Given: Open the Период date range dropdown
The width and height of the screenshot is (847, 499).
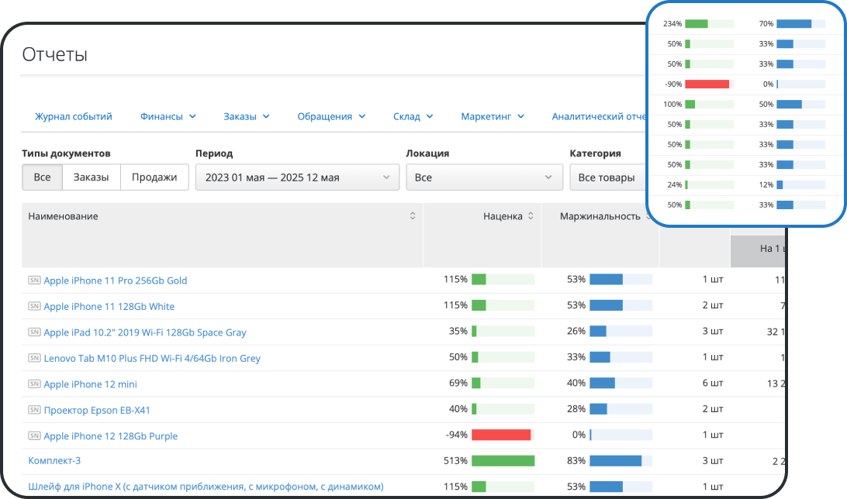Looking at the screenshot, I should pos(297,177).
